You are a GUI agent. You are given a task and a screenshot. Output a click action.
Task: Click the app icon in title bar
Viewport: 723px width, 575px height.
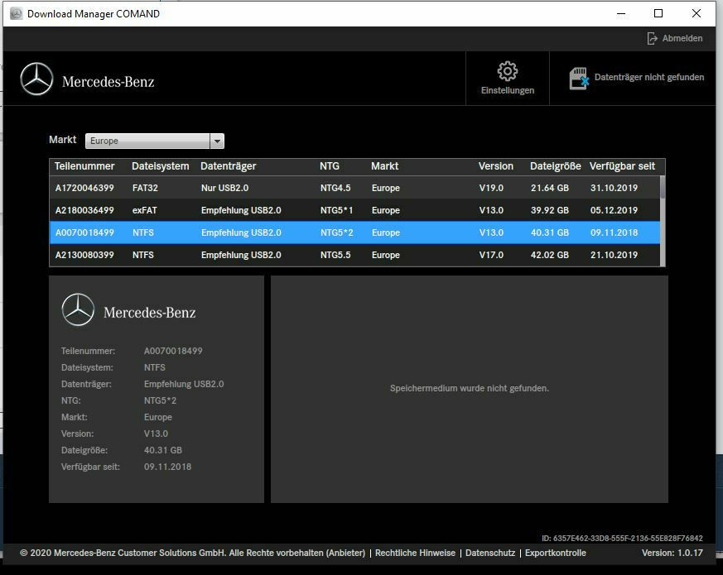16,14
